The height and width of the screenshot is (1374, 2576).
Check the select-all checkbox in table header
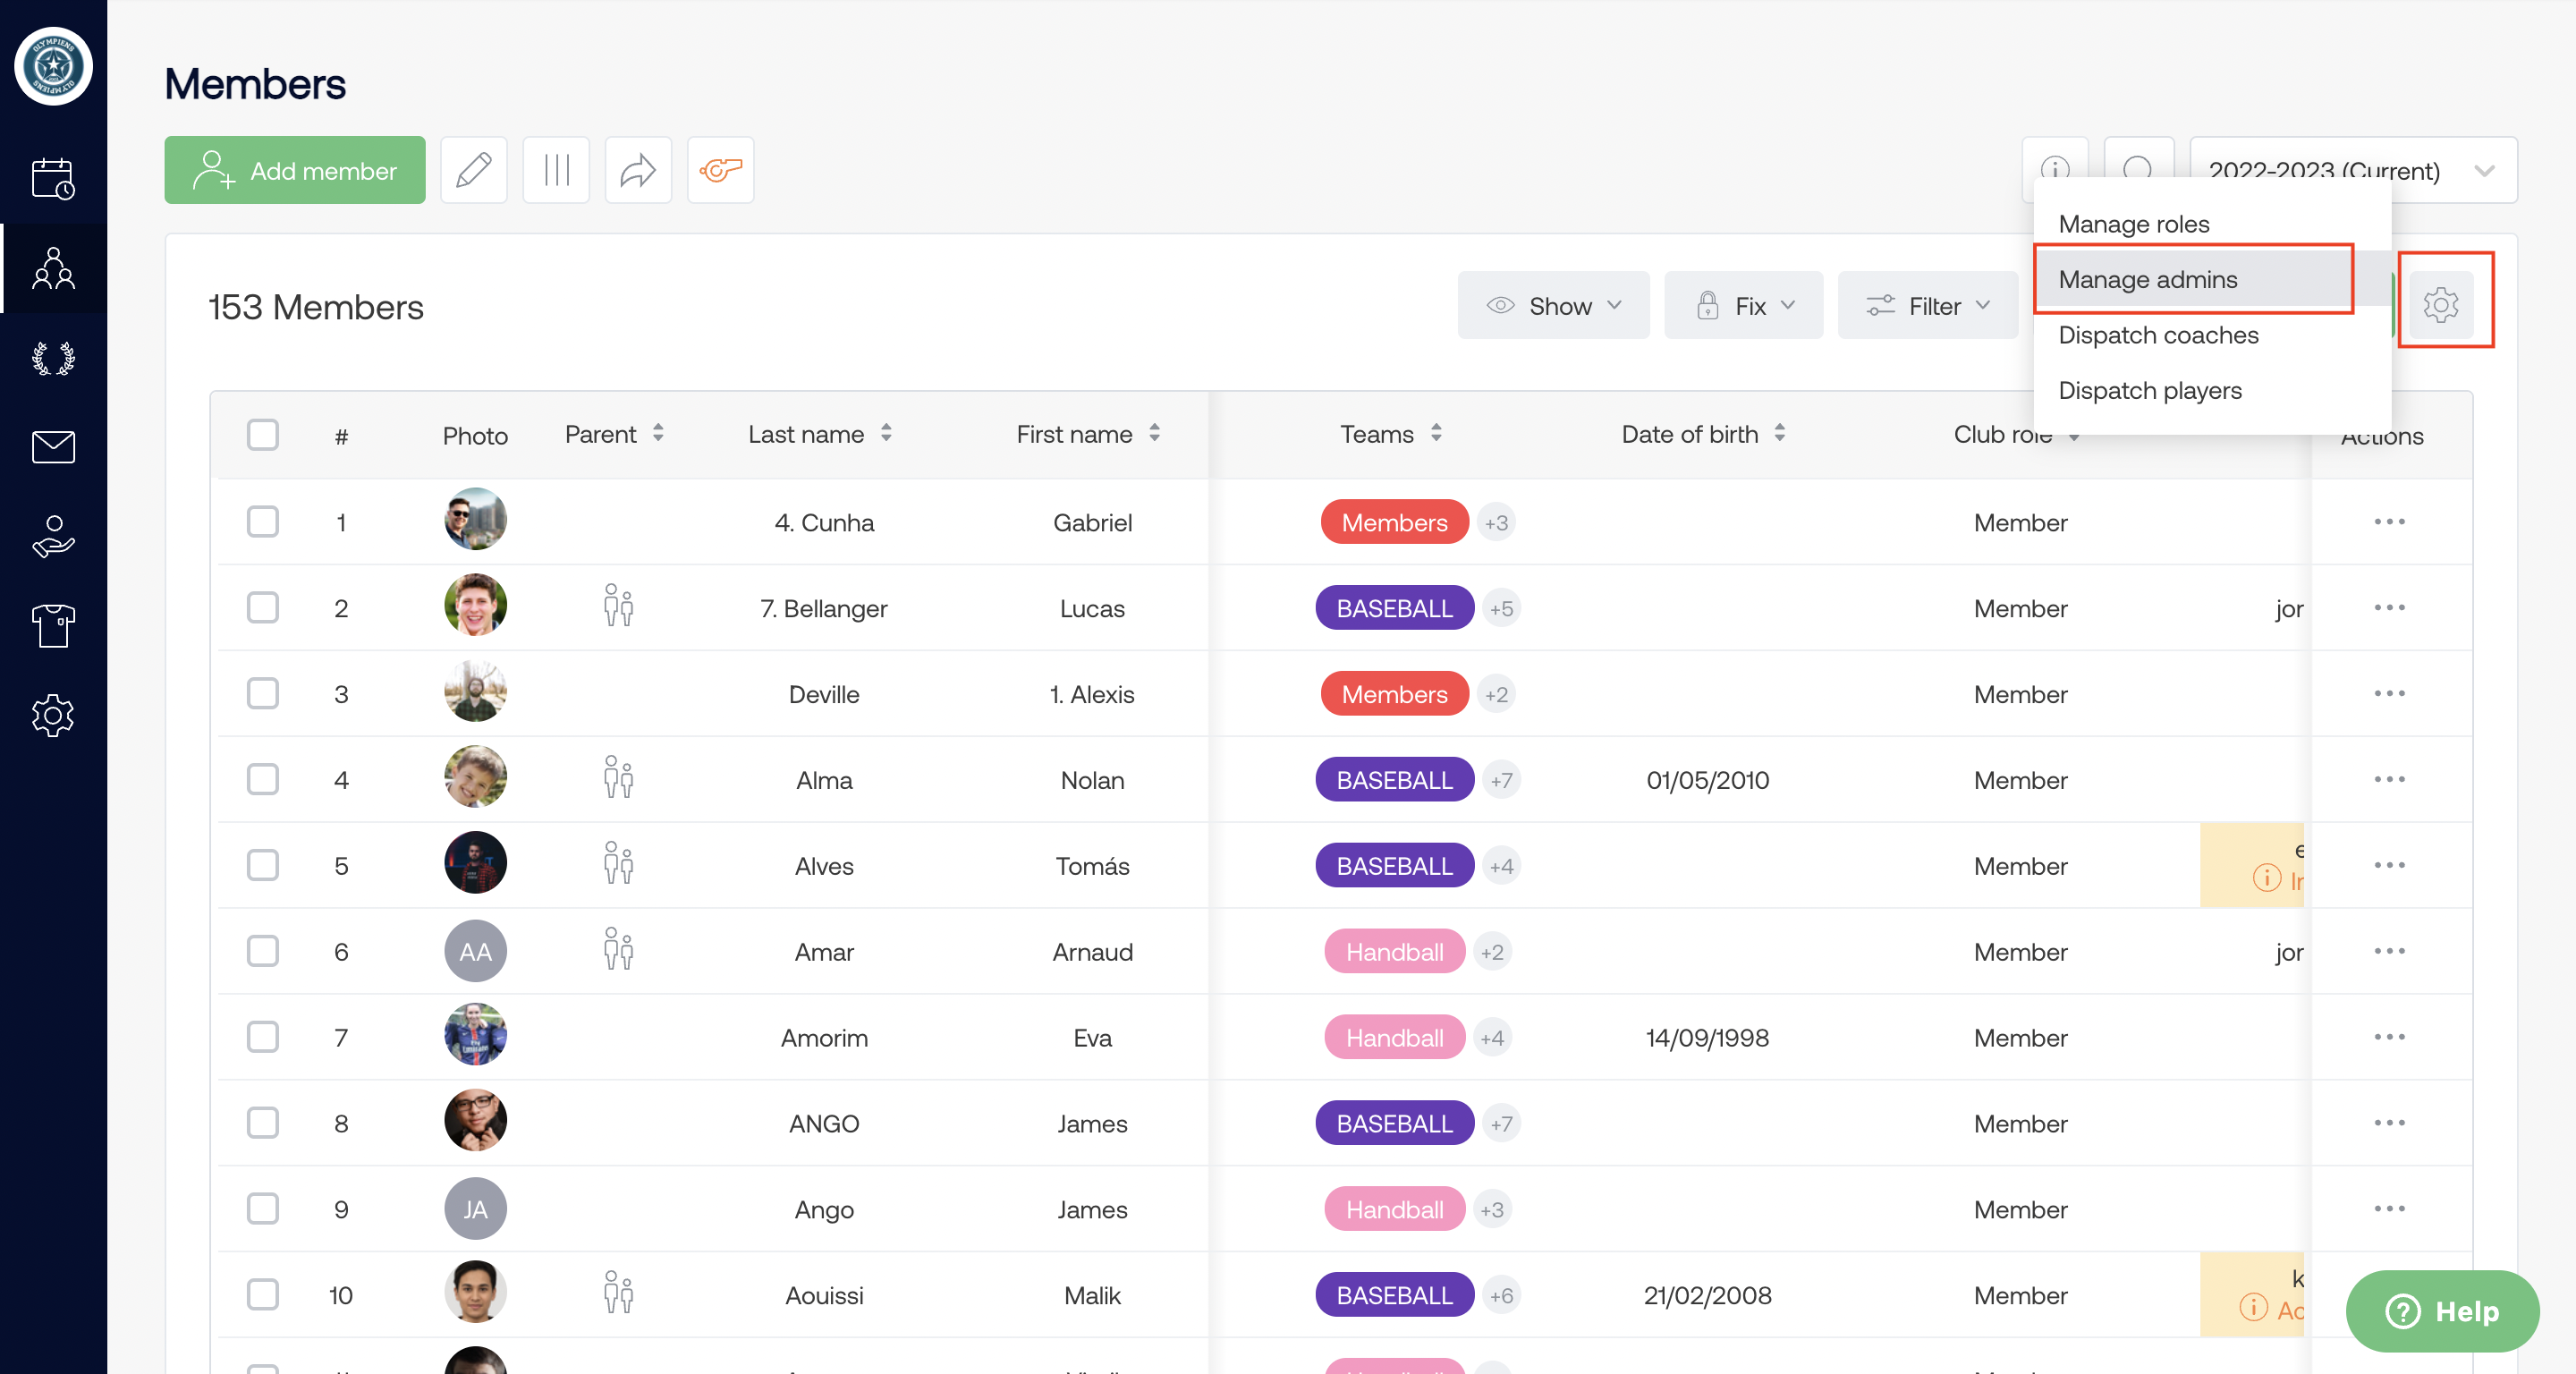pos(263,435)
